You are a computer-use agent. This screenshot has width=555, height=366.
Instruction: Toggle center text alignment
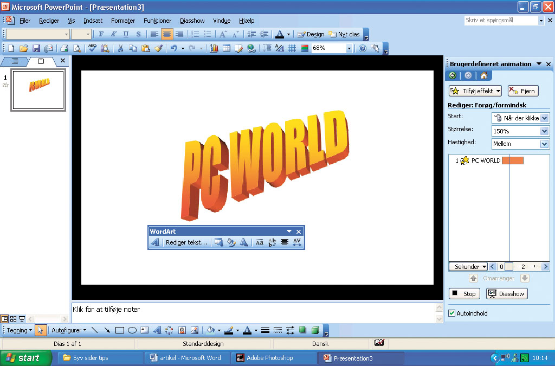pos(167,34)
